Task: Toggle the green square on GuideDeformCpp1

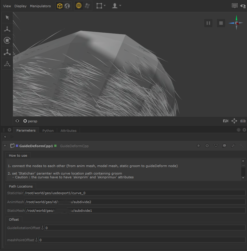Action: click(55, 146)
